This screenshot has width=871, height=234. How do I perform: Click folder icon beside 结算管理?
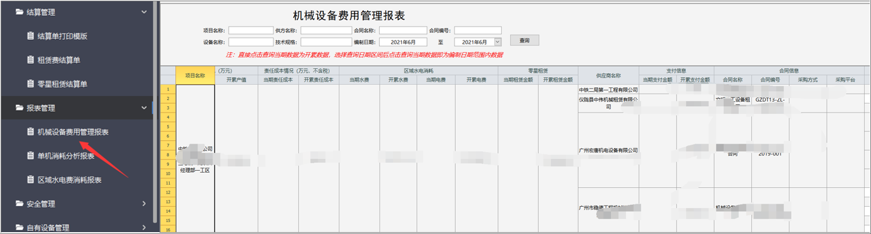(x=19, y=12)
